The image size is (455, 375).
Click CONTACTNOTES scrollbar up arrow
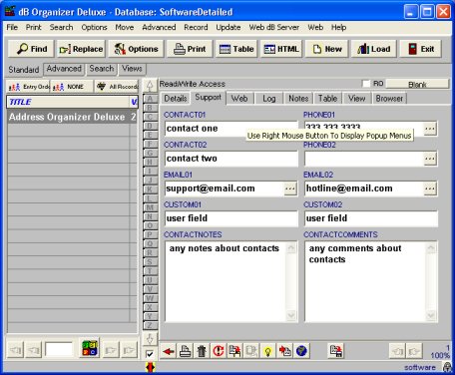point(291,247)
